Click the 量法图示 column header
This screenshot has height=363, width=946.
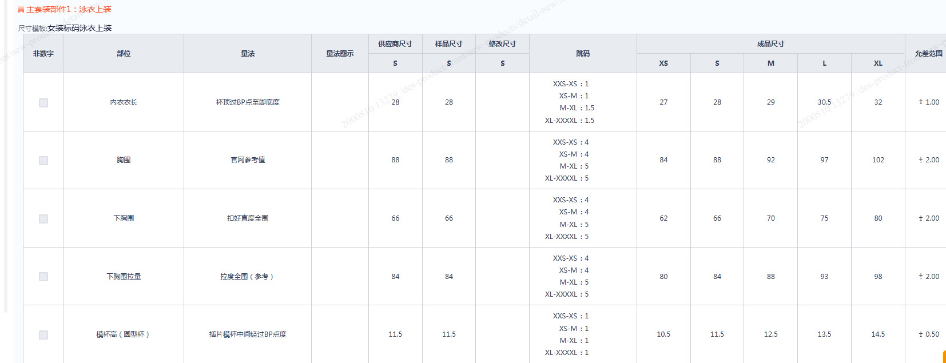[x=340, y=54]
